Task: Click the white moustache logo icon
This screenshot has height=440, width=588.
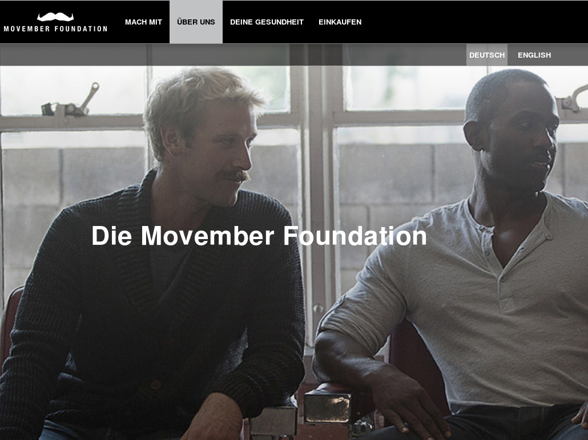Action: 55,17
